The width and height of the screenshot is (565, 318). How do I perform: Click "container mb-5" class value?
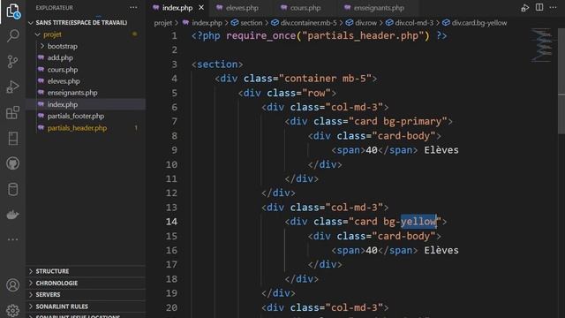pos(325,79)
